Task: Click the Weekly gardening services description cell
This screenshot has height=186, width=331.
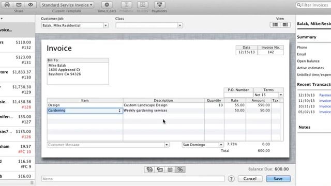Action: tap(163, 111)
